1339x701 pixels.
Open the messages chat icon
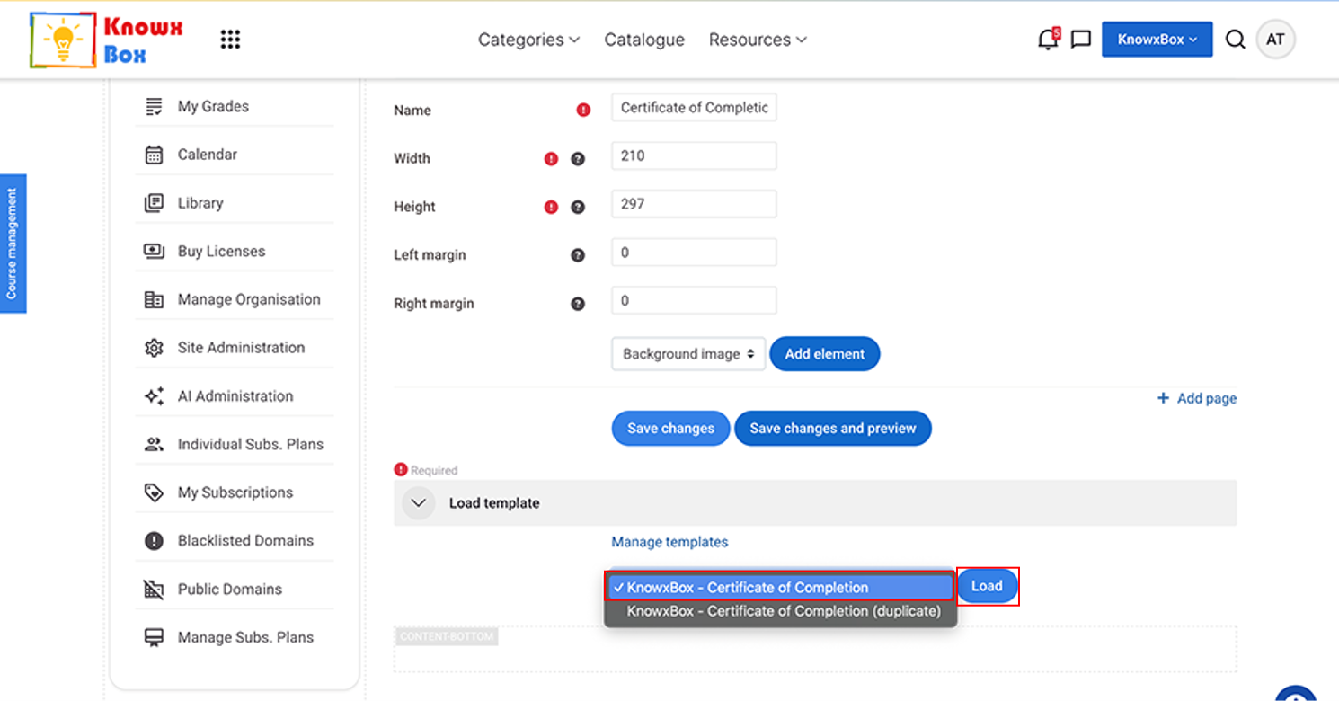[1081, 40]
